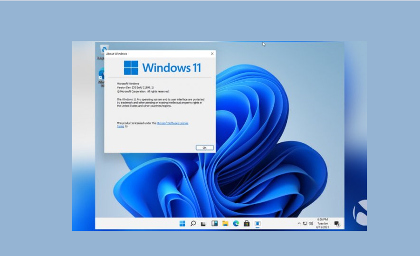This screenshot has width=420, height=256.
Task: Show hidden system tray icons
Action: [299, 224]
